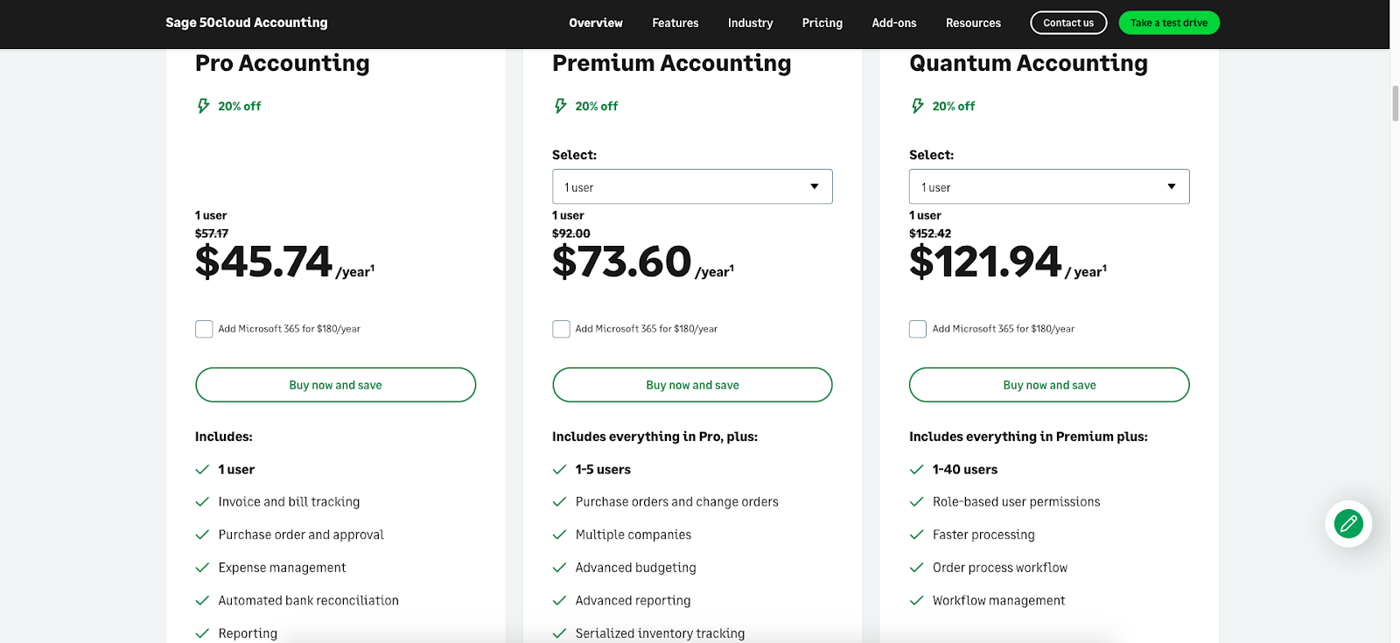Click the Take a test drive button
Viewport: 1400px width, 643px height.
click(x=1169, y=23)
